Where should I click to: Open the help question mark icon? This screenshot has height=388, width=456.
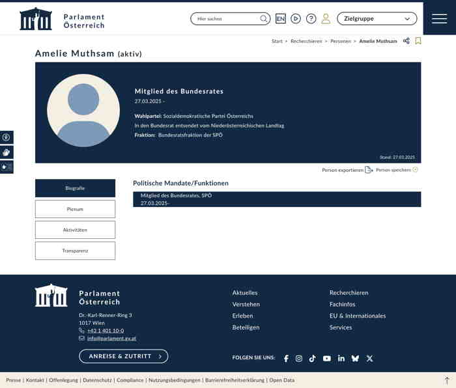[x=311, y=19]
